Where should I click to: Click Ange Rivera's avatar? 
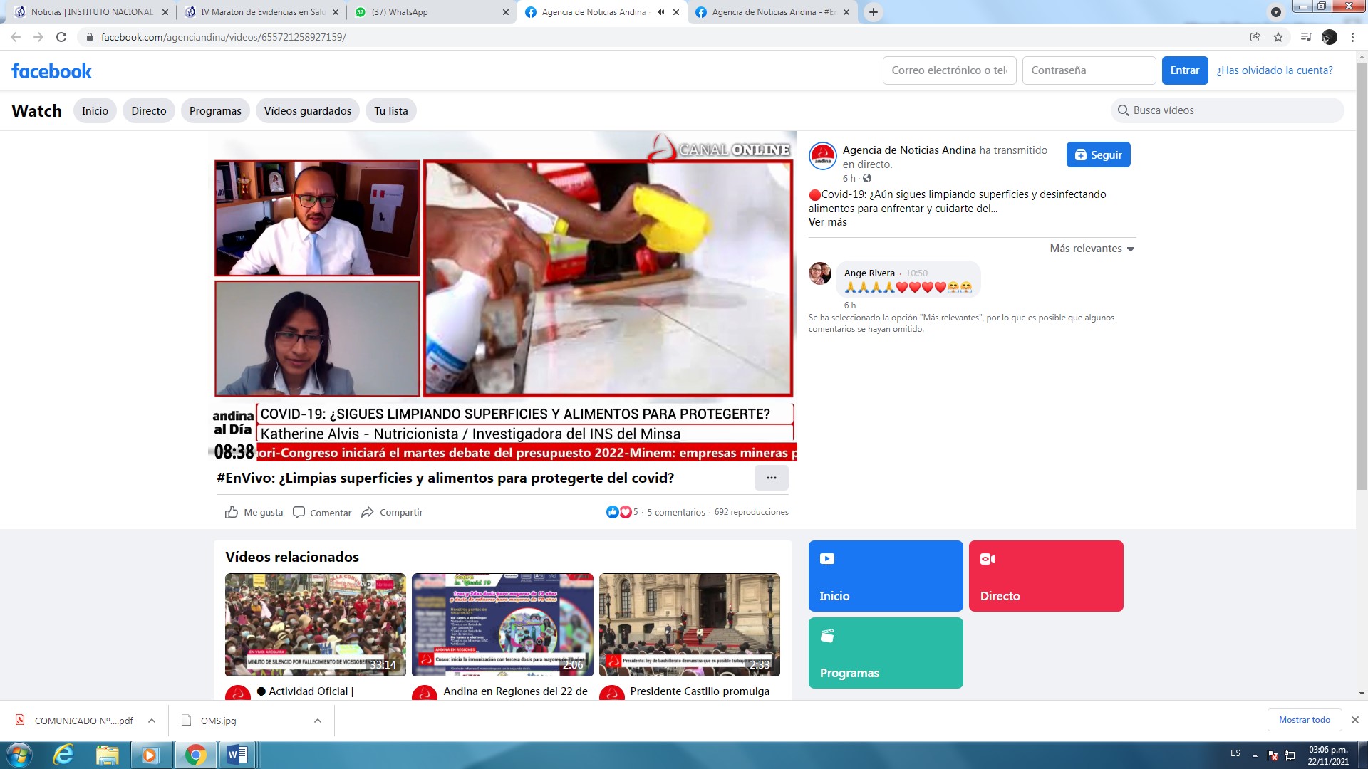(820, 273)
